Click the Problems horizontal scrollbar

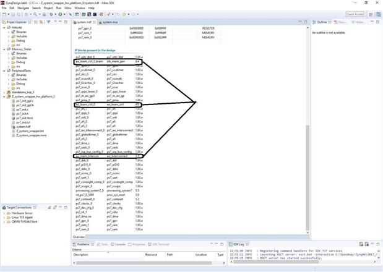(x=144, y=263)
